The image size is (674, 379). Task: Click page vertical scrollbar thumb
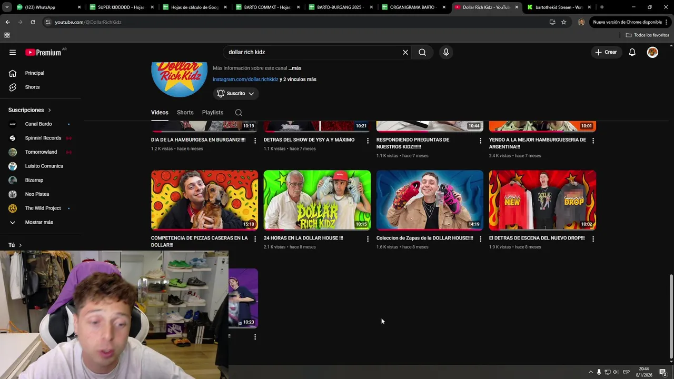(671, 316)
